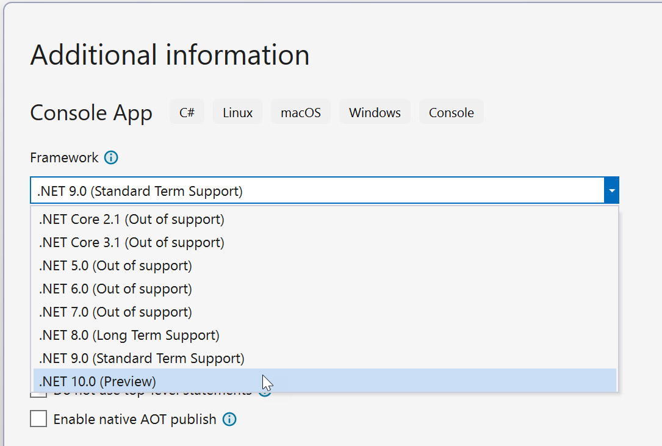Collapse the Framework dropdown arrow

pyautogui.click(x=611, y=190)
